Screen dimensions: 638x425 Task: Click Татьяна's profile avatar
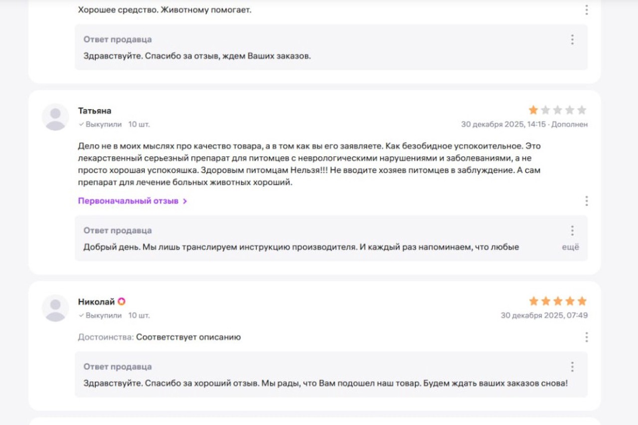pos(55,117)
